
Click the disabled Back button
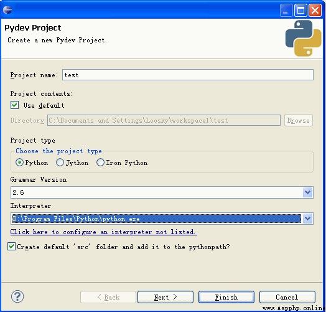point(108,297)
